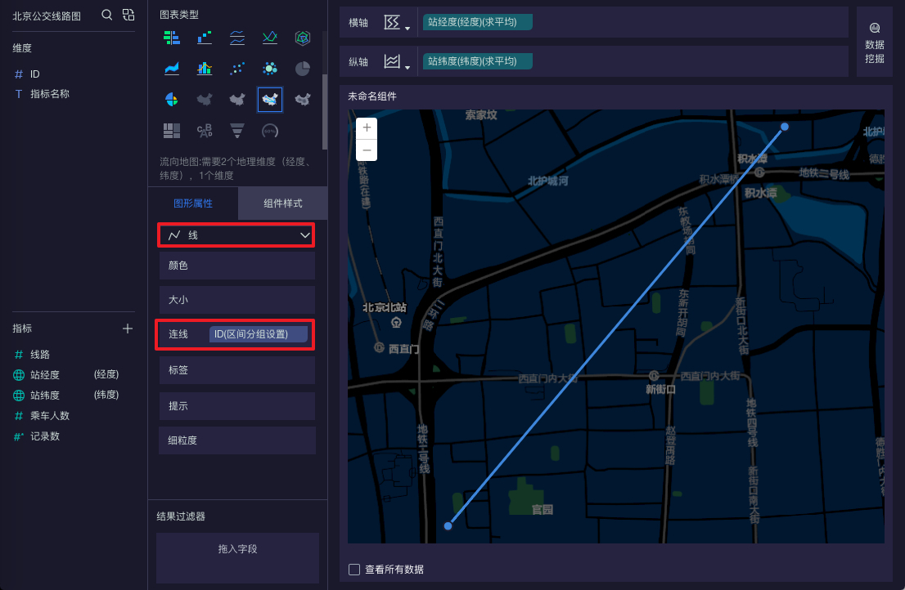
Task: Select the multi-series line chart icon
Action: point(237,38)
